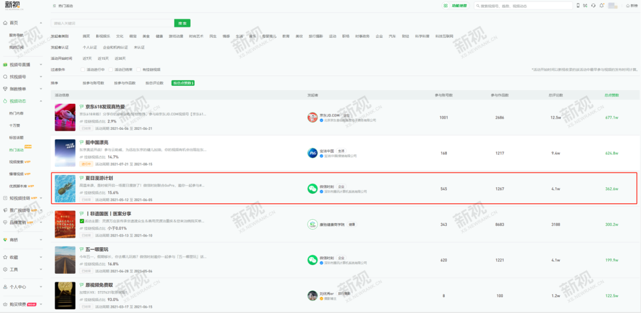Click the 找视频号 magnifier icon in sidebar
Viewport: 641px width, 313px height.
[5, 76]
